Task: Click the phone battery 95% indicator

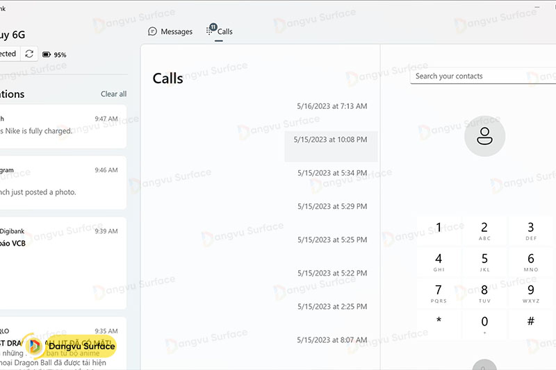Action: click(x=54, y=54)
